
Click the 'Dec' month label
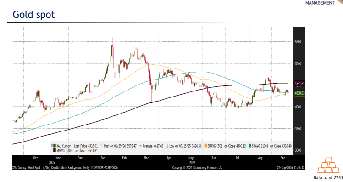coord(80,158)
